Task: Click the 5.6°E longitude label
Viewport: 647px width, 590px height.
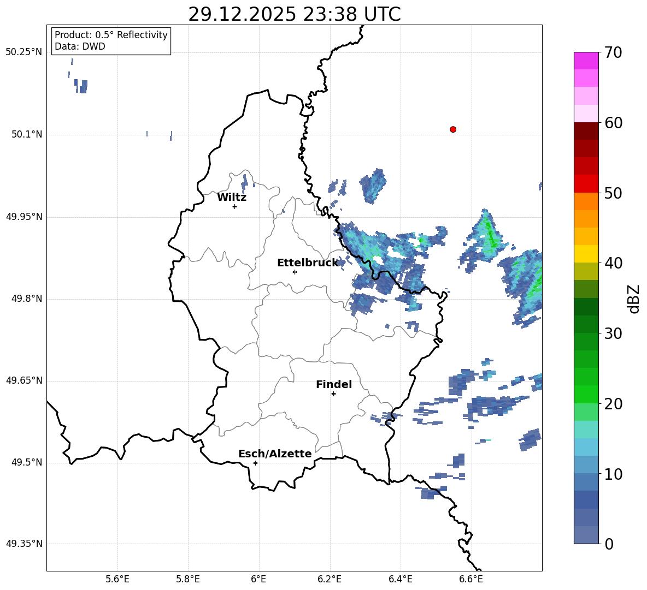Action: [117, 579]
